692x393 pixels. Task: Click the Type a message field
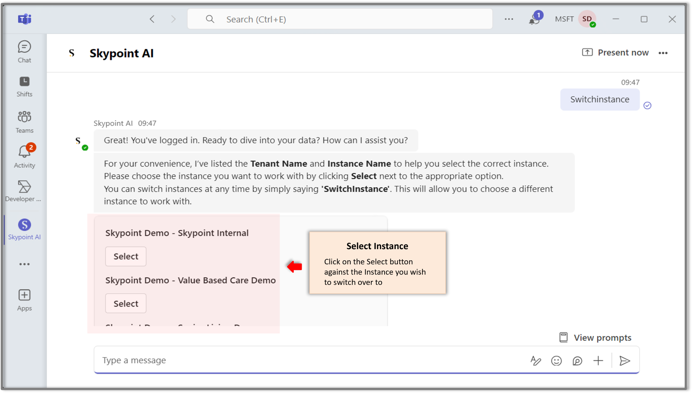(310, 360)
